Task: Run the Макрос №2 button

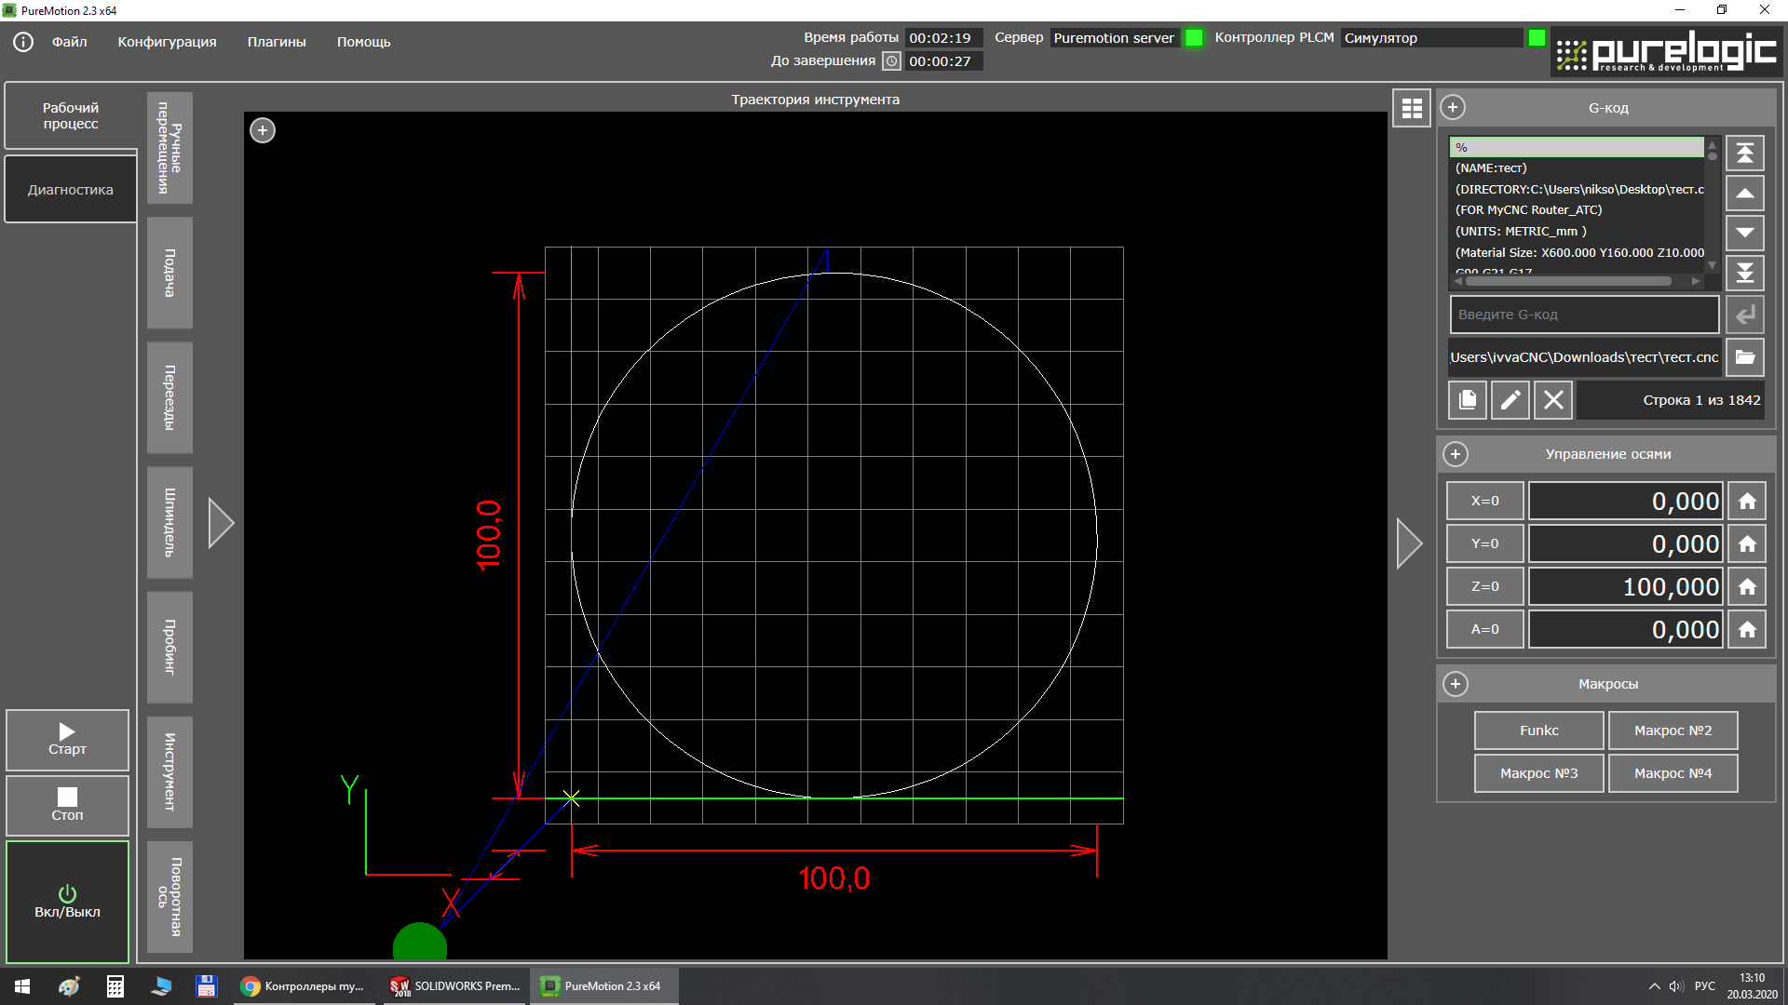Action: (x=1673, y=730)
